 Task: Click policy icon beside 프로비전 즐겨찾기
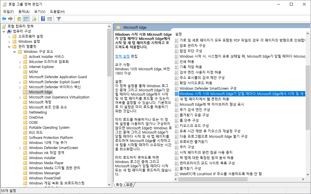point(177,142)
